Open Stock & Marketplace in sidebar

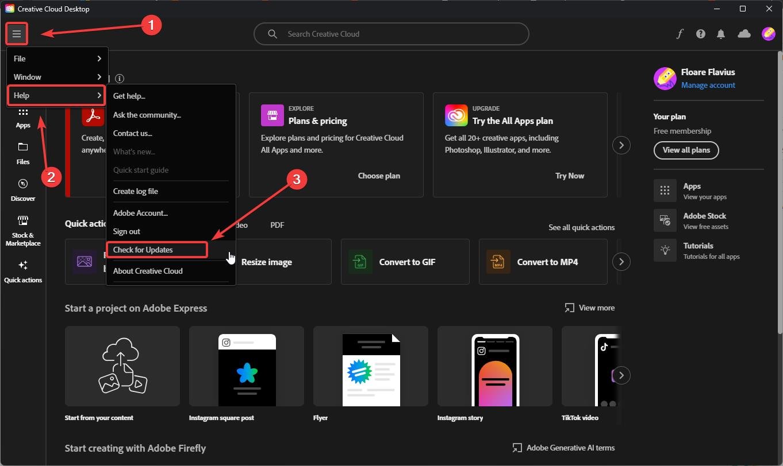point(23,231)
